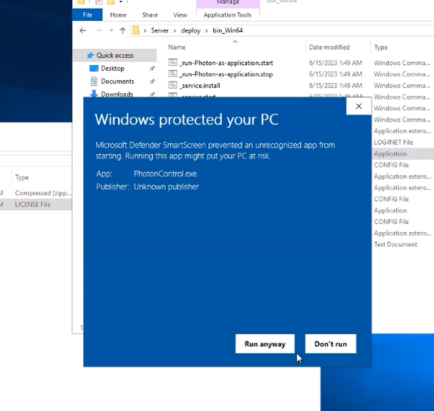Click bin_Win64 in the address bar
The image size is (434, 411).
click(x=228, y=30)
